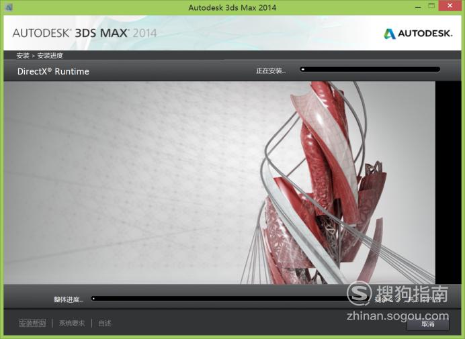
Task: Open the 自述 readme link
Action: tap(105, 323)
